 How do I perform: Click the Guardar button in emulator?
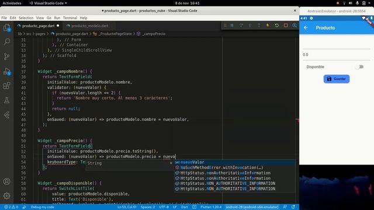[337, 79]
